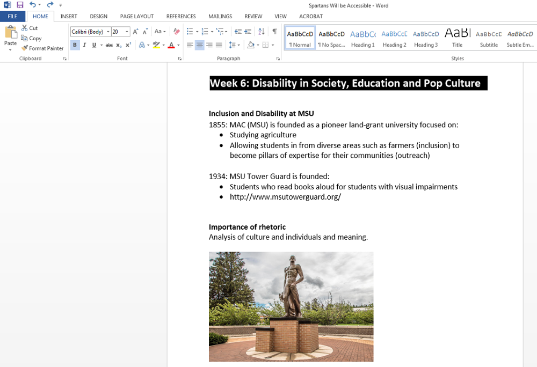Open the Change Case dropdown
Screen dimensions: 537x367
click(x=160, y=32)
